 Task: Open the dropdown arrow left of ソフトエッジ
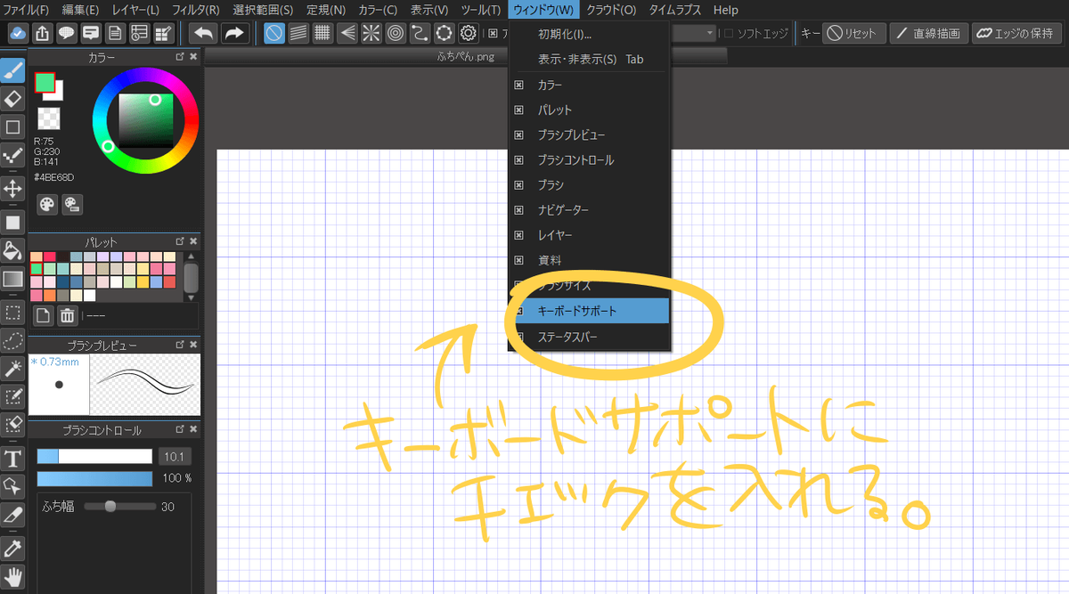click(710, 34)
